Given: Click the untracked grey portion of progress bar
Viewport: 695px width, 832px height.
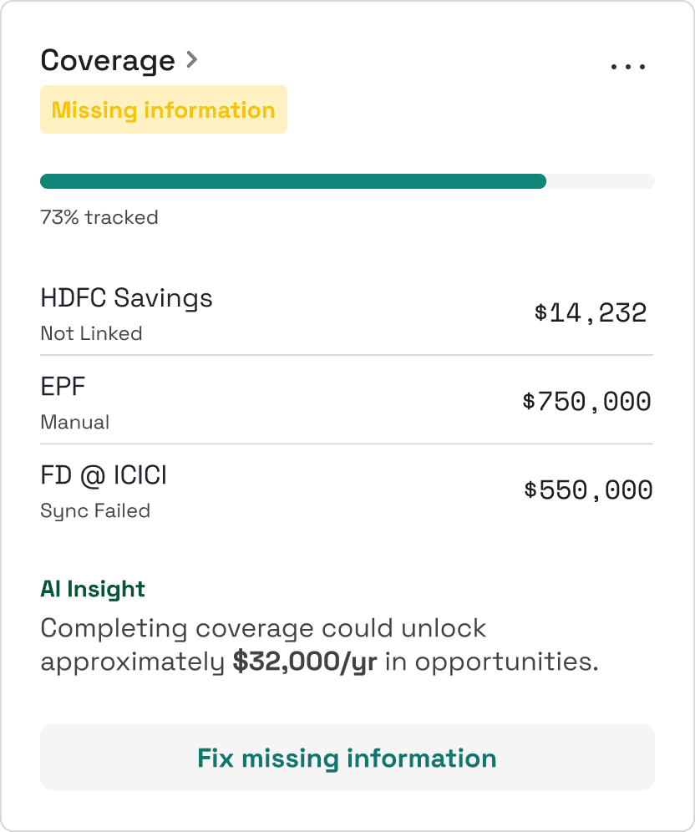Looking at the screenshot, I should pyautogui.click(x=600, y=181).
